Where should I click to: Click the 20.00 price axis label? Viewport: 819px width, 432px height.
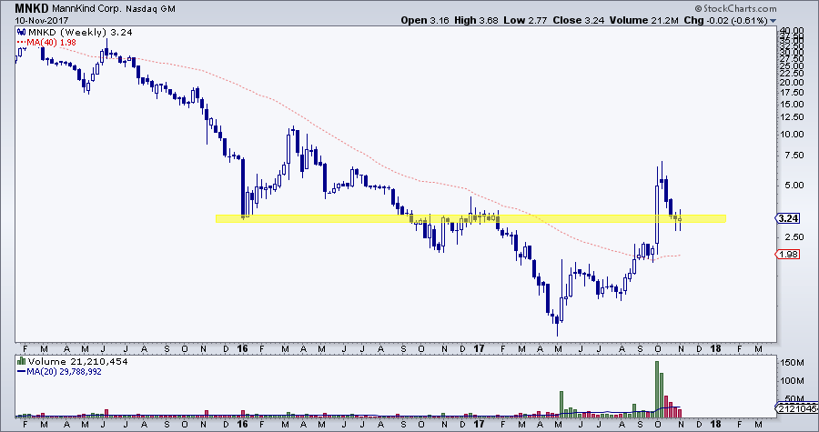tap(791, 83)
